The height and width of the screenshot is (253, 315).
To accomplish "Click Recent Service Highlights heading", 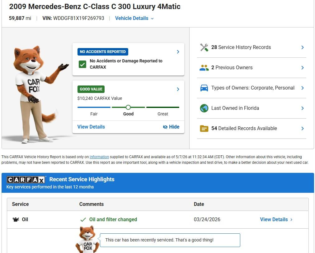I will (x=82, y=179).
